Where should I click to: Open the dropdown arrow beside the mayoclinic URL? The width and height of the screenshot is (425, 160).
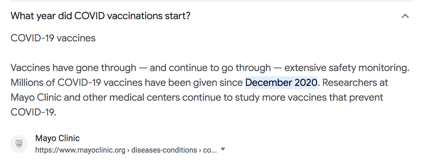coord(223,150)
